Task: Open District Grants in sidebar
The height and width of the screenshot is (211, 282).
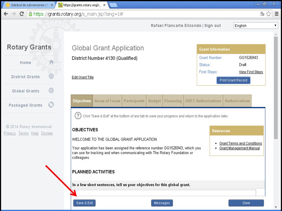Action: 25,77
